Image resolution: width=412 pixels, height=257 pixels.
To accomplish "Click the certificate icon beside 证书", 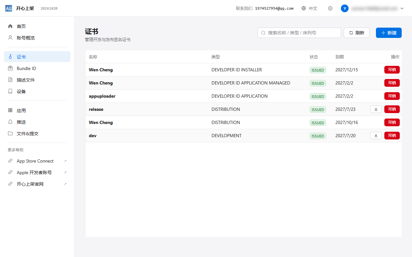I will [x=10, y=57].
